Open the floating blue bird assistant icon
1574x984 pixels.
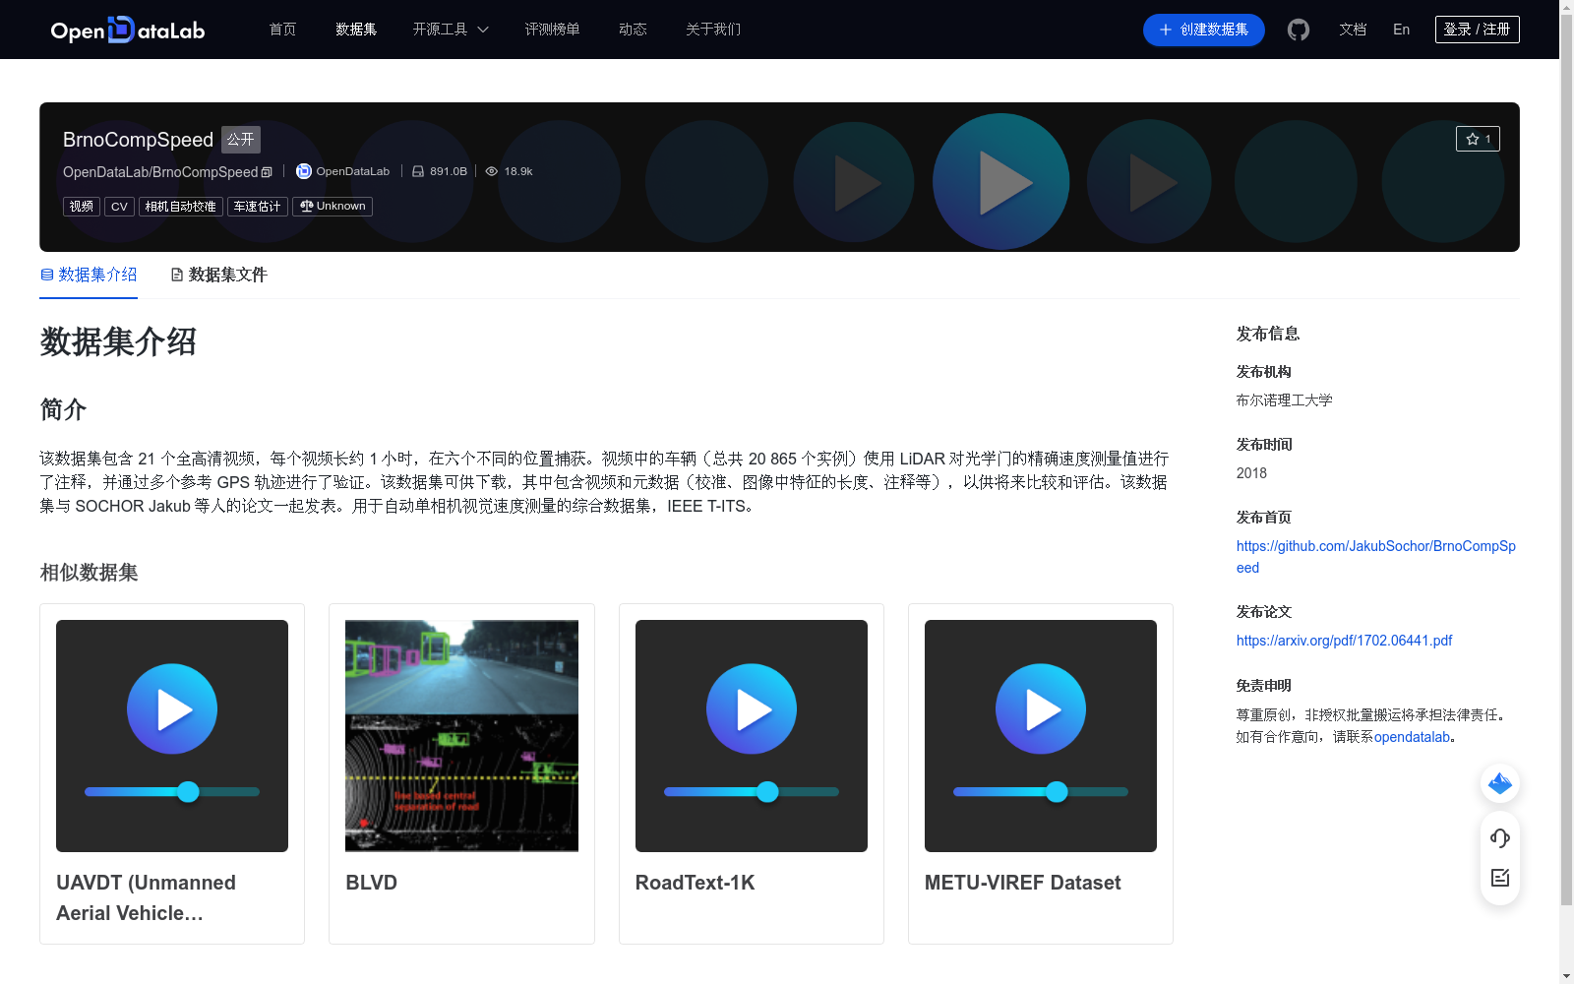click(1500, 783)
